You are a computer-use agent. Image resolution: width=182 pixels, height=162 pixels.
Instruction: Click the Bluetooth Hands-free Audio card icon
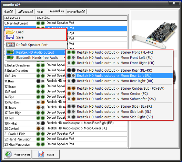click(10, 57)
